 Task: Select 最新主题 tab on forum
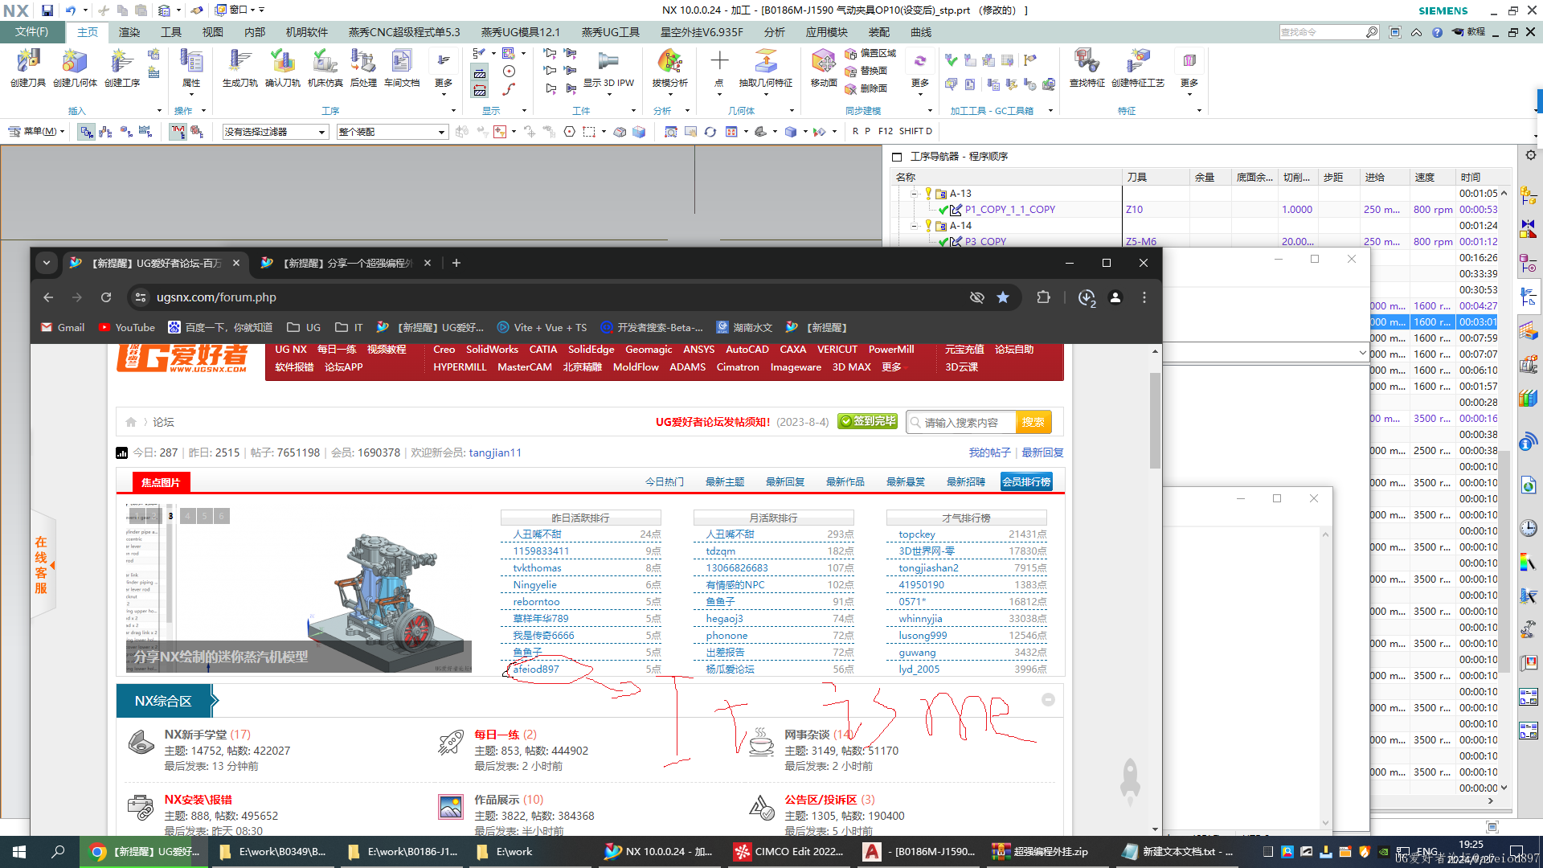pos(725,481)
